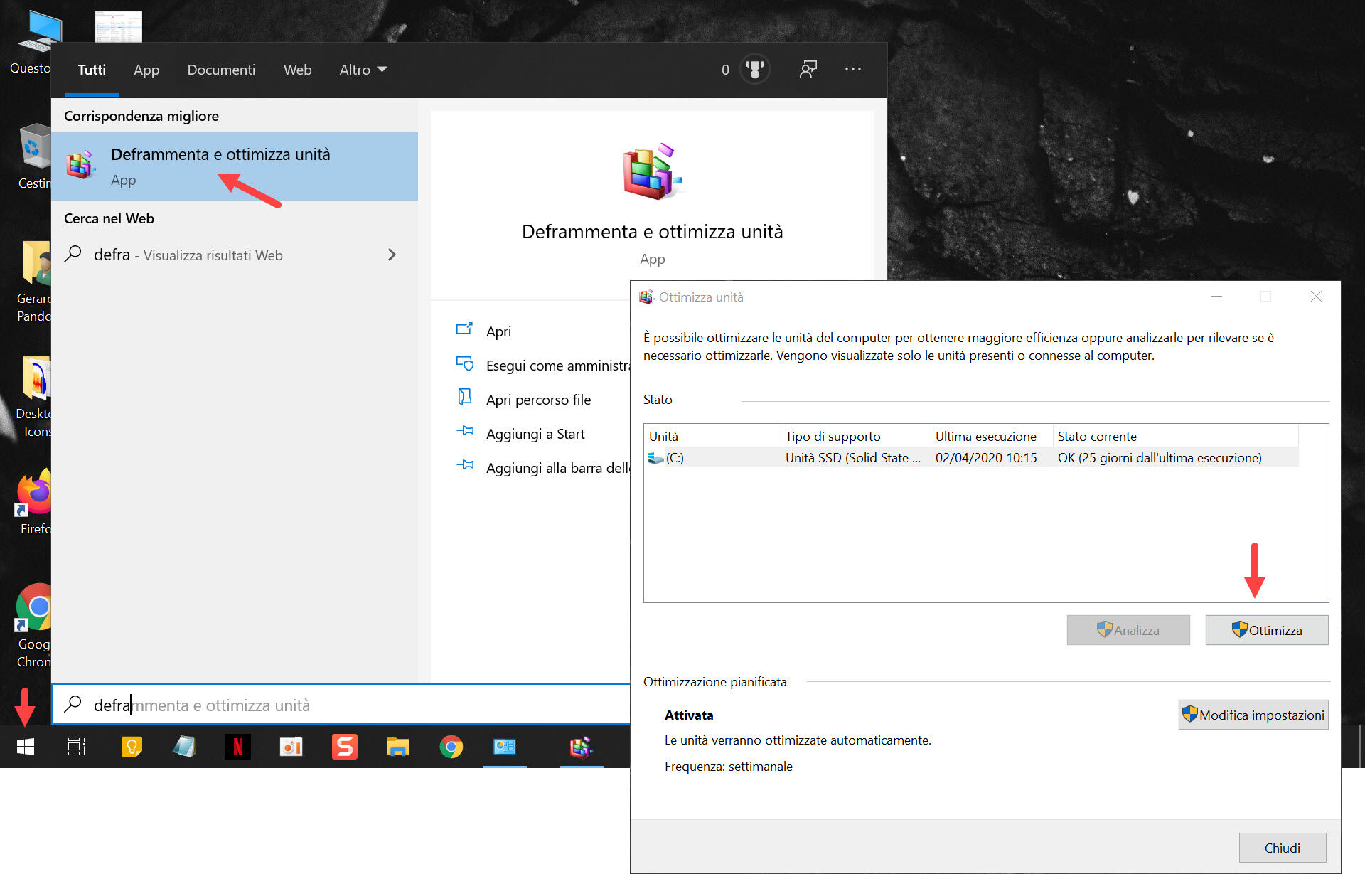Open Notepad from the taskbar

pyautogui.click(x=184, y=747)
